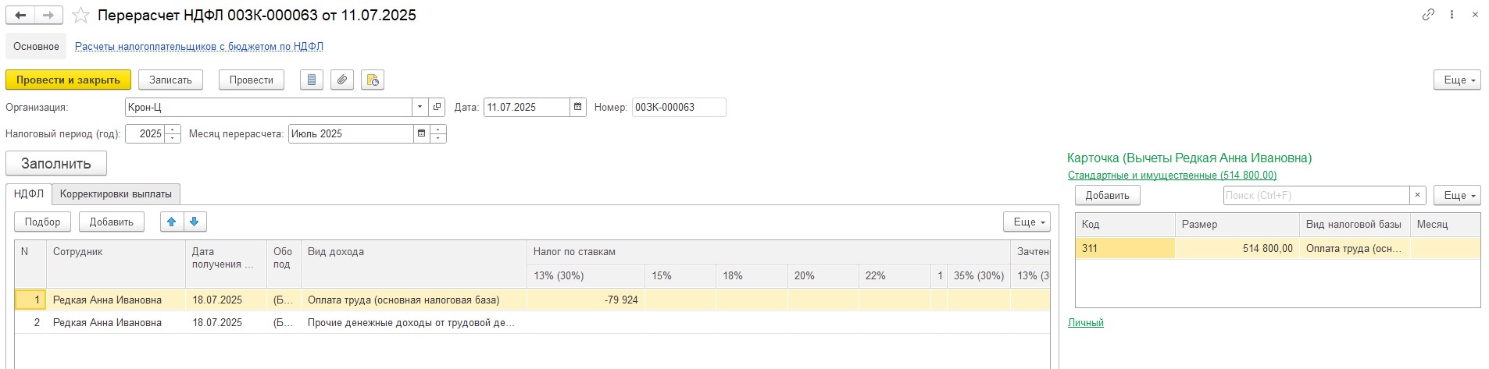Screen dimensions: 1489x369
Task: Open document movements report icon
Action: (x=312, y=80)
